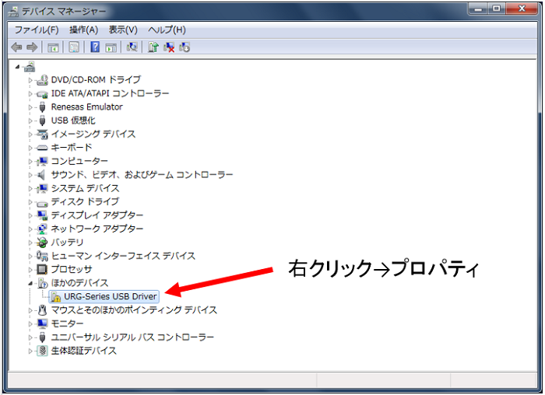Image resolution: width=545 pixels, height=395 pixels.
Task: Select the ディスク ドライブ row
Action: tap(85, 202)
